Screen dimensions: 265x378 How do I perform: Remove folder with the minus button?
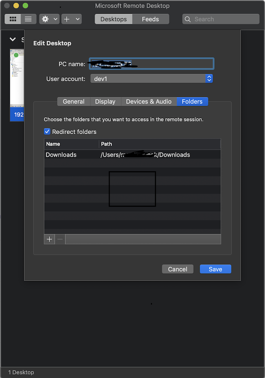coord(60,239)
